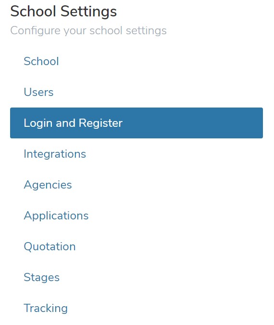Open Integrations in the settings menu
This screenshot has width=274, height=325.
point(137,154)
